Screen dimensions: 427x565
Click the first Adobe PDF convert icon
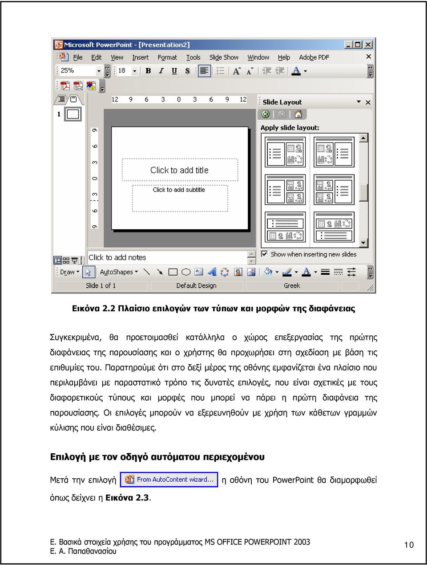click(x=65, y=85)
